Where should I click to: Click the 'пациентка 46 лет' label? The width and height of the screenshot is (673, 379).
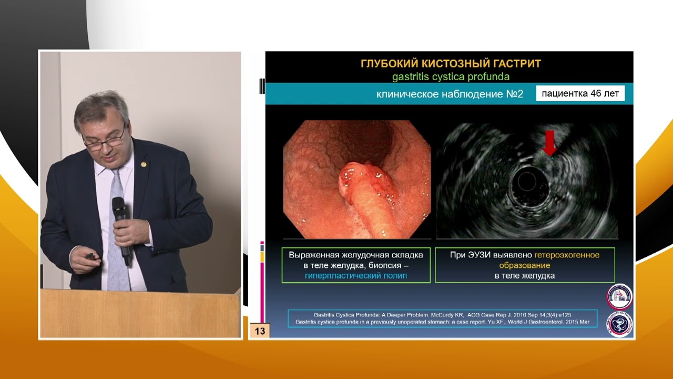[x=580, y=94]
